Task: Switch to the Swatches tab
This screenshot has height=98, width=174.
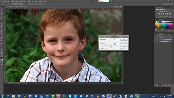Action: [x=161, y=20]
